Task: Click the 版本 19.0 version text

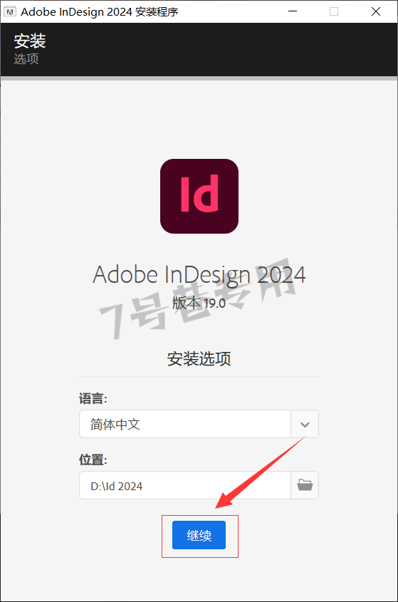Action: click(199, 303)
